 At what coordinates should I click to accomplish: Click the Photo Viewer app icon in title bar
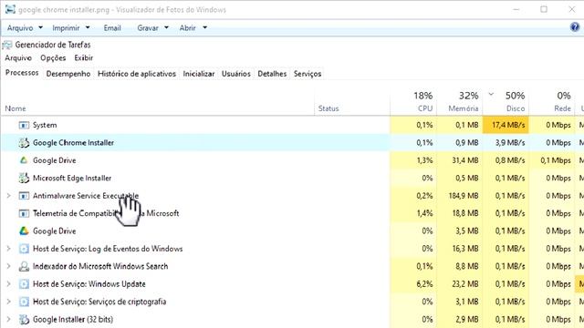pos(10,9)
